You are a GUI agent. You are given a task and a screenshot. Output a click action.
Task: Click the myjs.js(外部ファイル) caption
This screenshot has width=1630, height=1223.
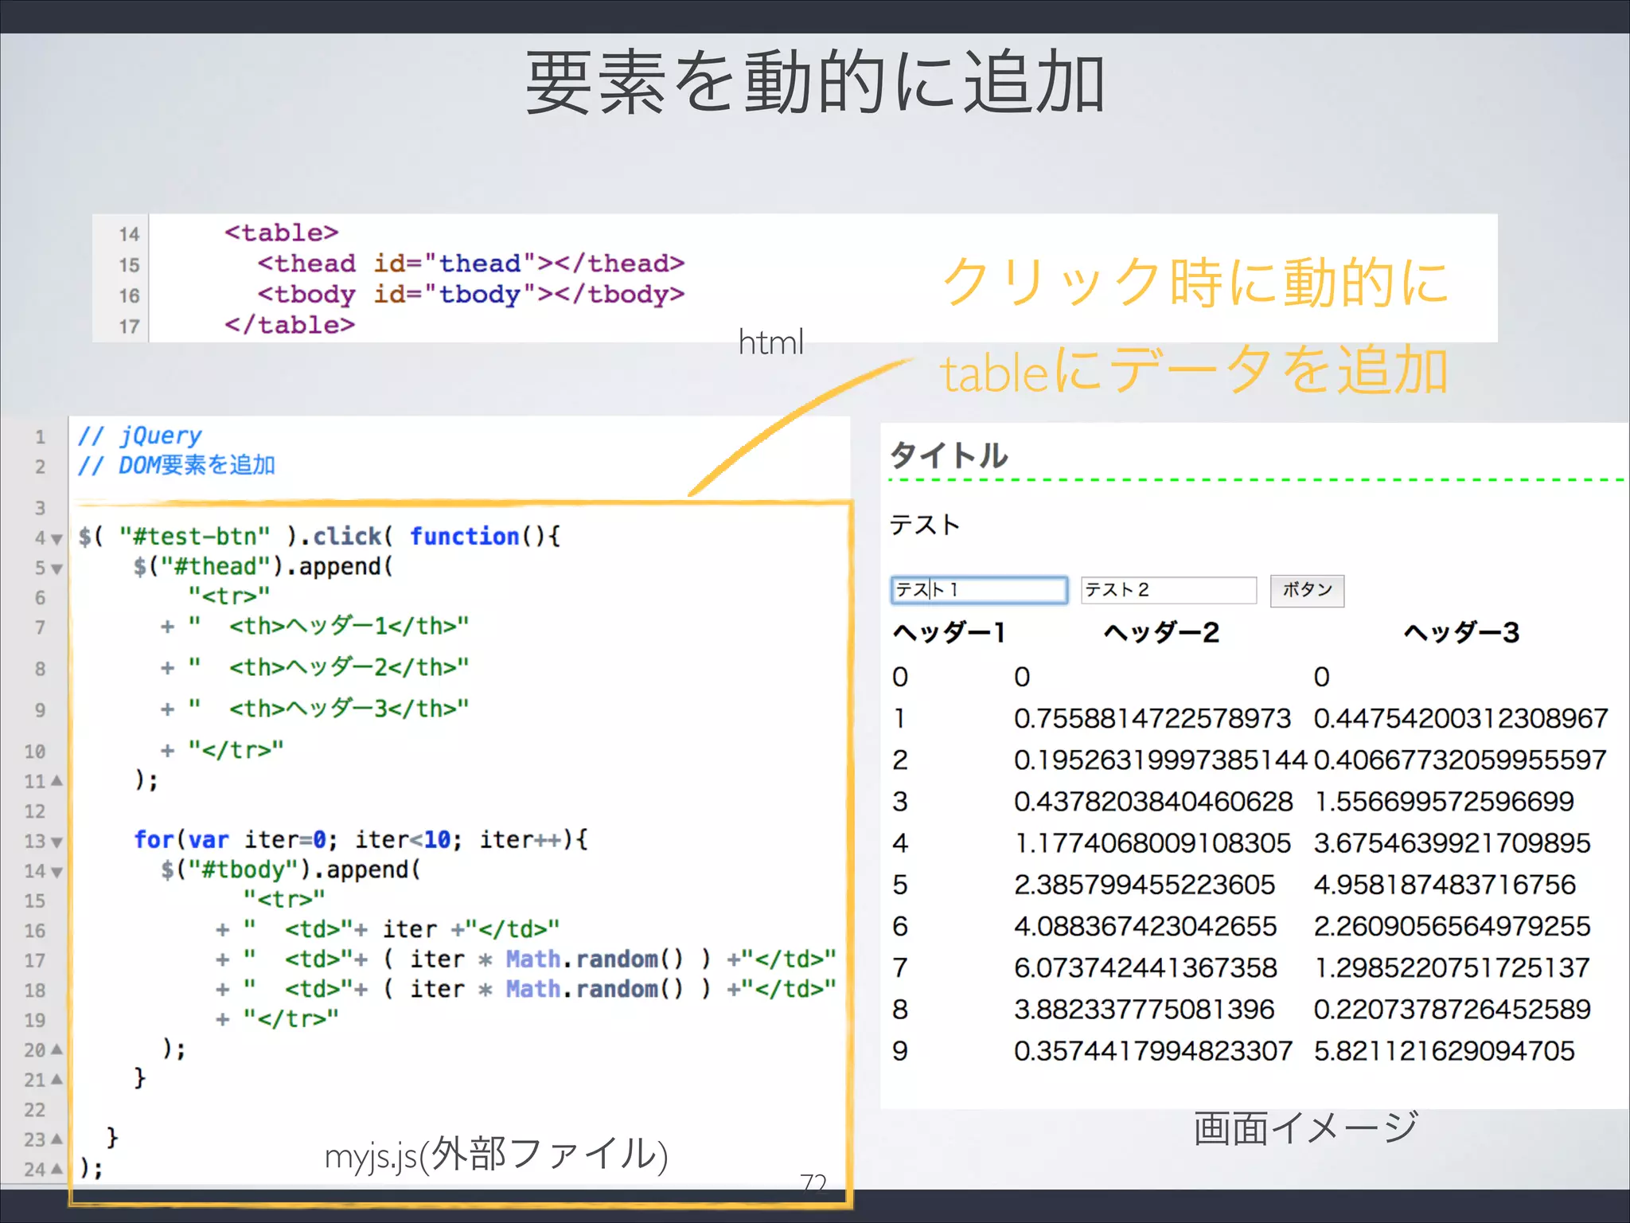coord(496,1155)
